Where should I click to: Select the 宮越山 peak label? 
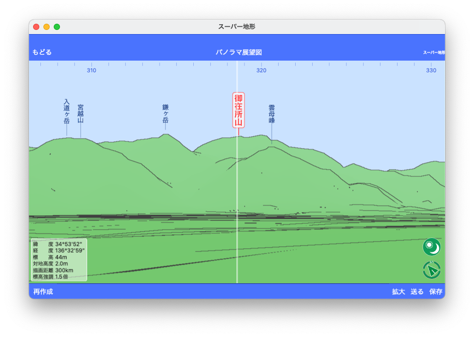click(x=81, y=114)
